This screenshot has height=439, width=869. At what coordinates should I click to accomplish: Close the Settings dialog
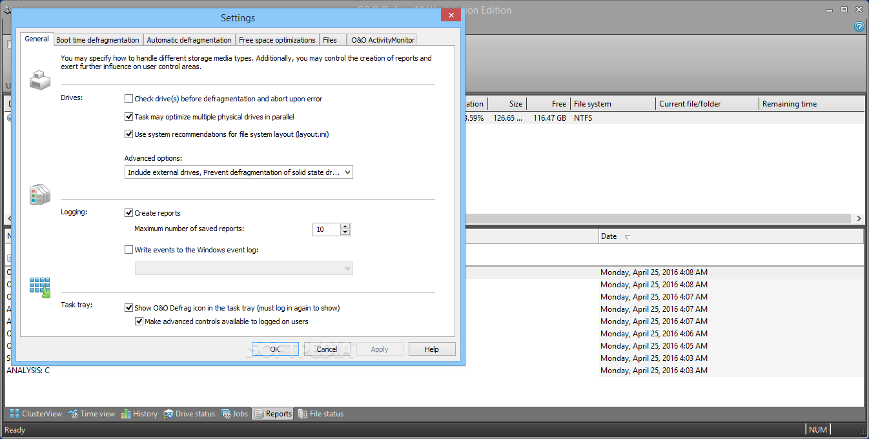click(450, 14)
